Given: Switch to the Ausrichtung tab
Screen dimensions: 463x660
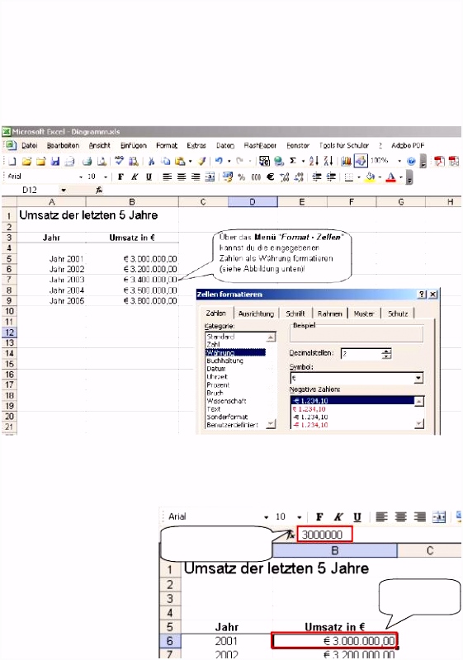Looking at the screenshot, I should tap(256, 313).
